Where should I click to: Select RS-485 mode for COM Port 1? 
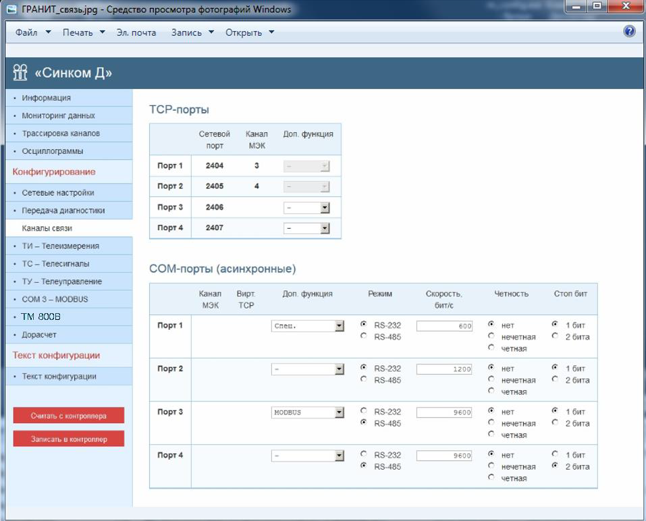click(x=365, y=336)
